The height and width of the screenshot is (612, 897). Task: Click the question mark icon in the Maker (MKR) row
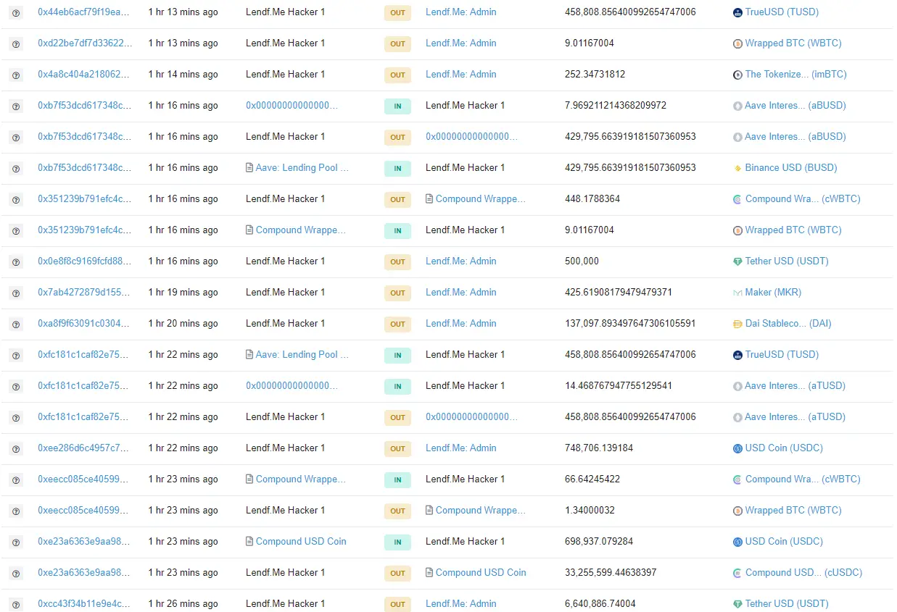pos(16,293)
